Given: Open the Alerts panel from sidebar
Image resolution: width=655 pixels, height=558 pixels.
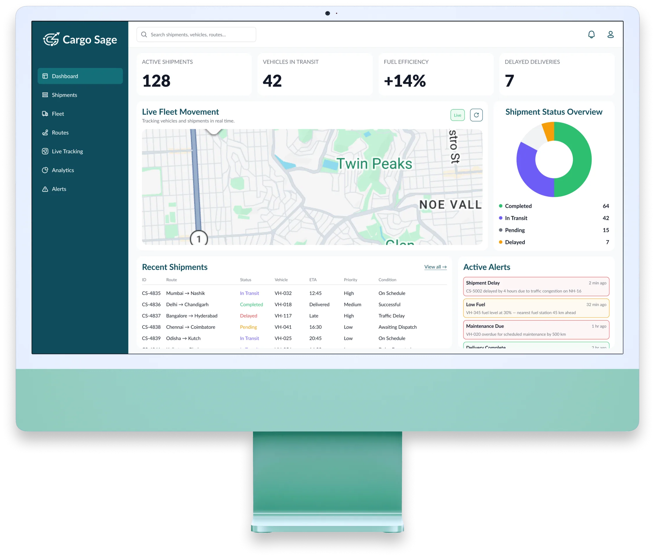Looking at the screenshot, I should point(59,189).
